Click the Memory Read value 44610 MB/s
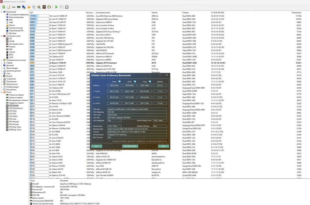This screenshot has width=310, height=205. [x=114, y=85]
